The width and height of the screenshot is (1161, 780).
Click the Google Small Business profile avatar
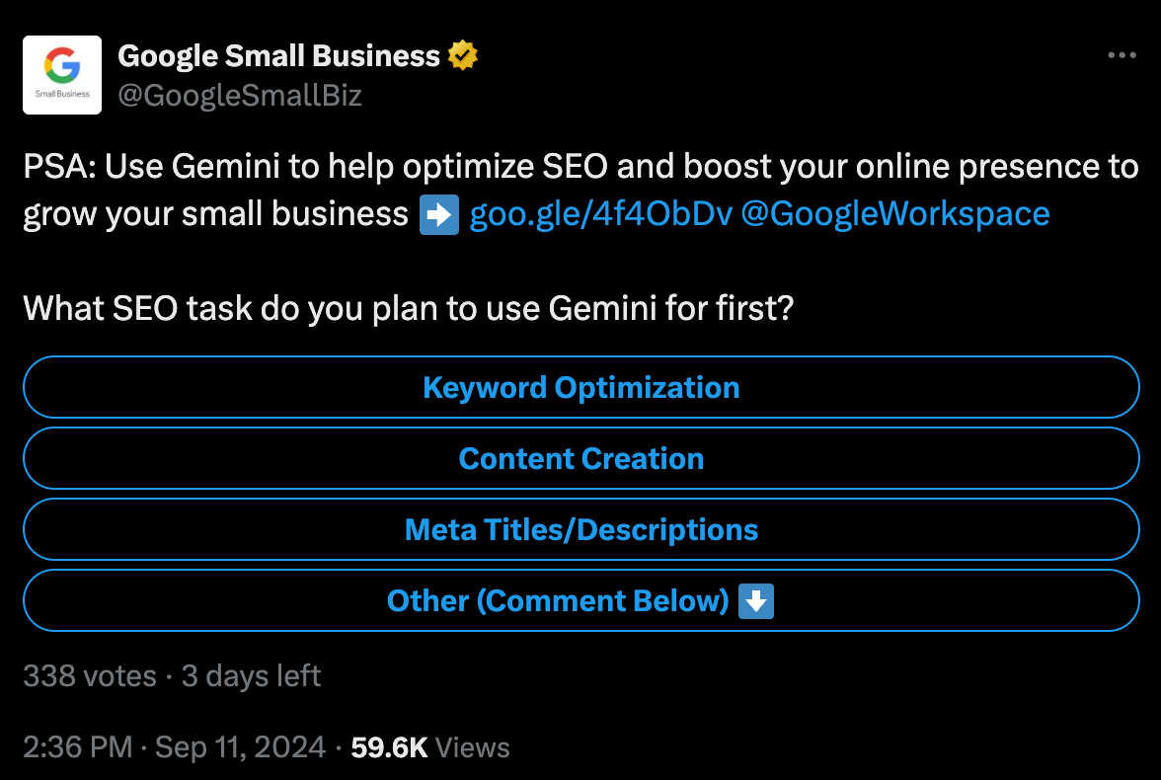point(61,74)
